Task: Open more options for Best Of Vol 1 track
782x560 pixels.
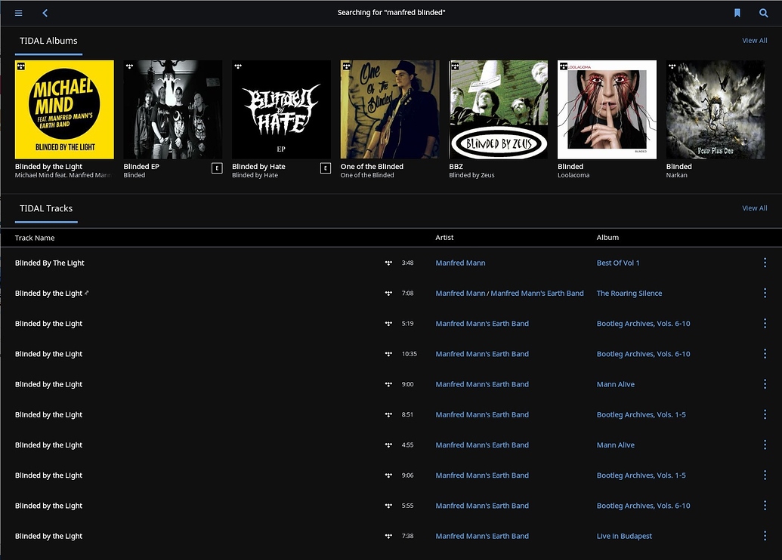Action: click(765, 263)
